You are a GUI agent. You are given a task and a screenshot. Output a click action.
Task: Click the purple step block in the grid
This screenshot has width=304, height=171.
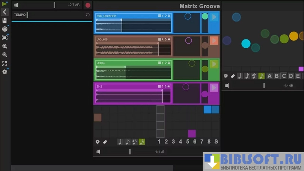[192, 133]
